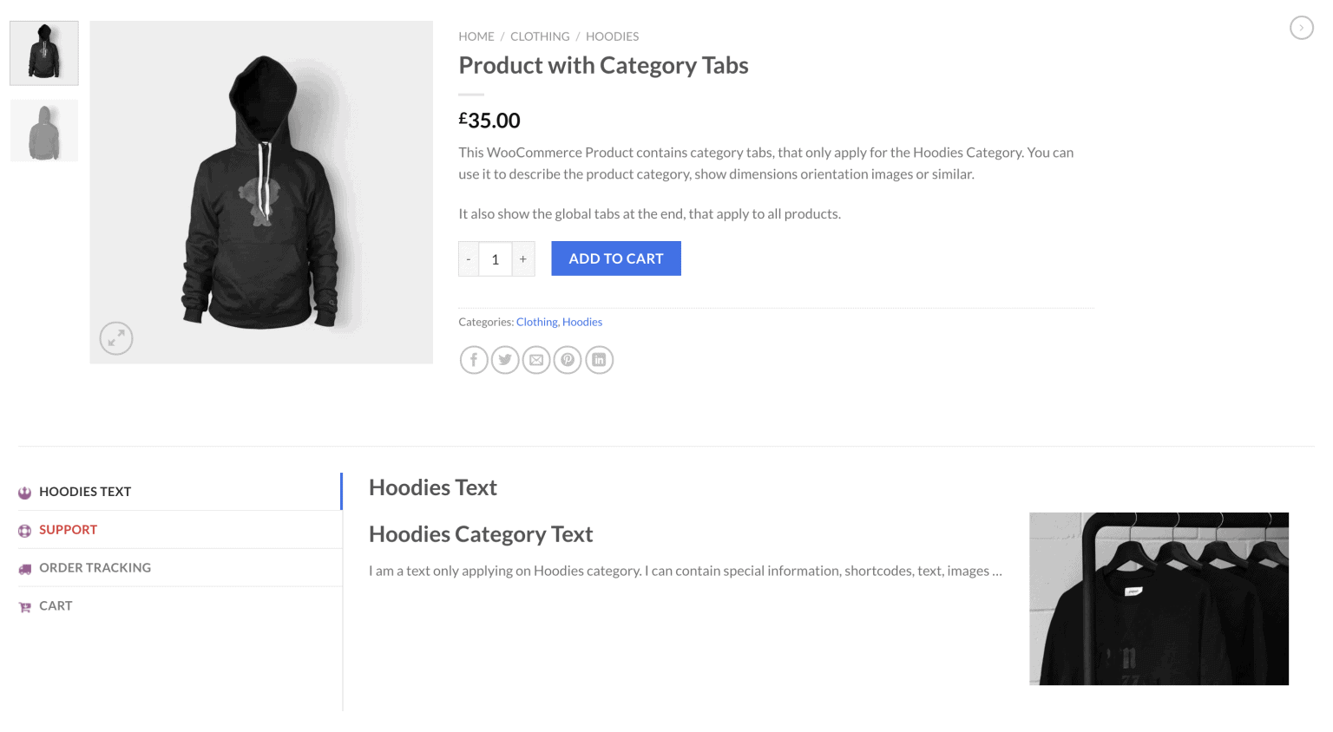This screenshot has height=732, width=1333.
Task: Click the HOME breadcrumb link
Action: pos(476,36)
